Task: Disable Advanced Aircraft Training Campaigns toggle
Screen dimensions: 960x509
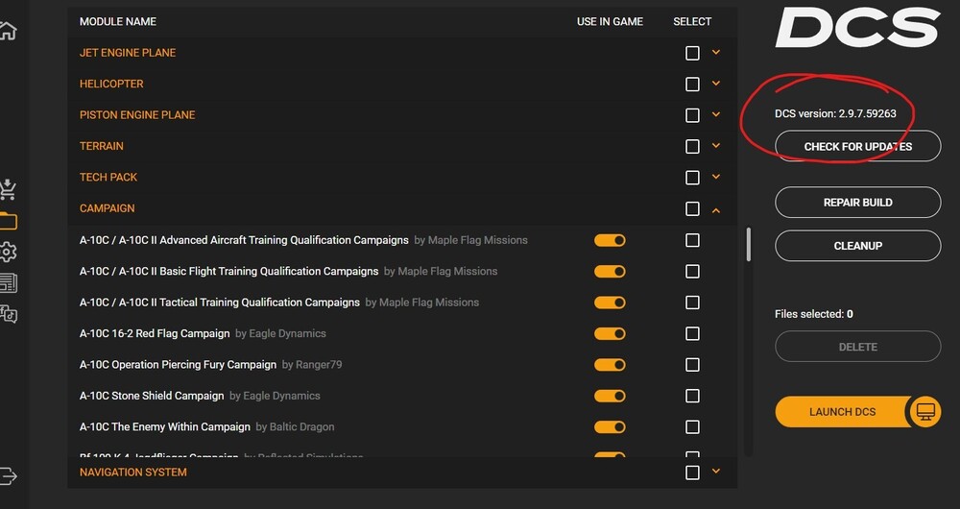Action: click(x=610, y=240)
